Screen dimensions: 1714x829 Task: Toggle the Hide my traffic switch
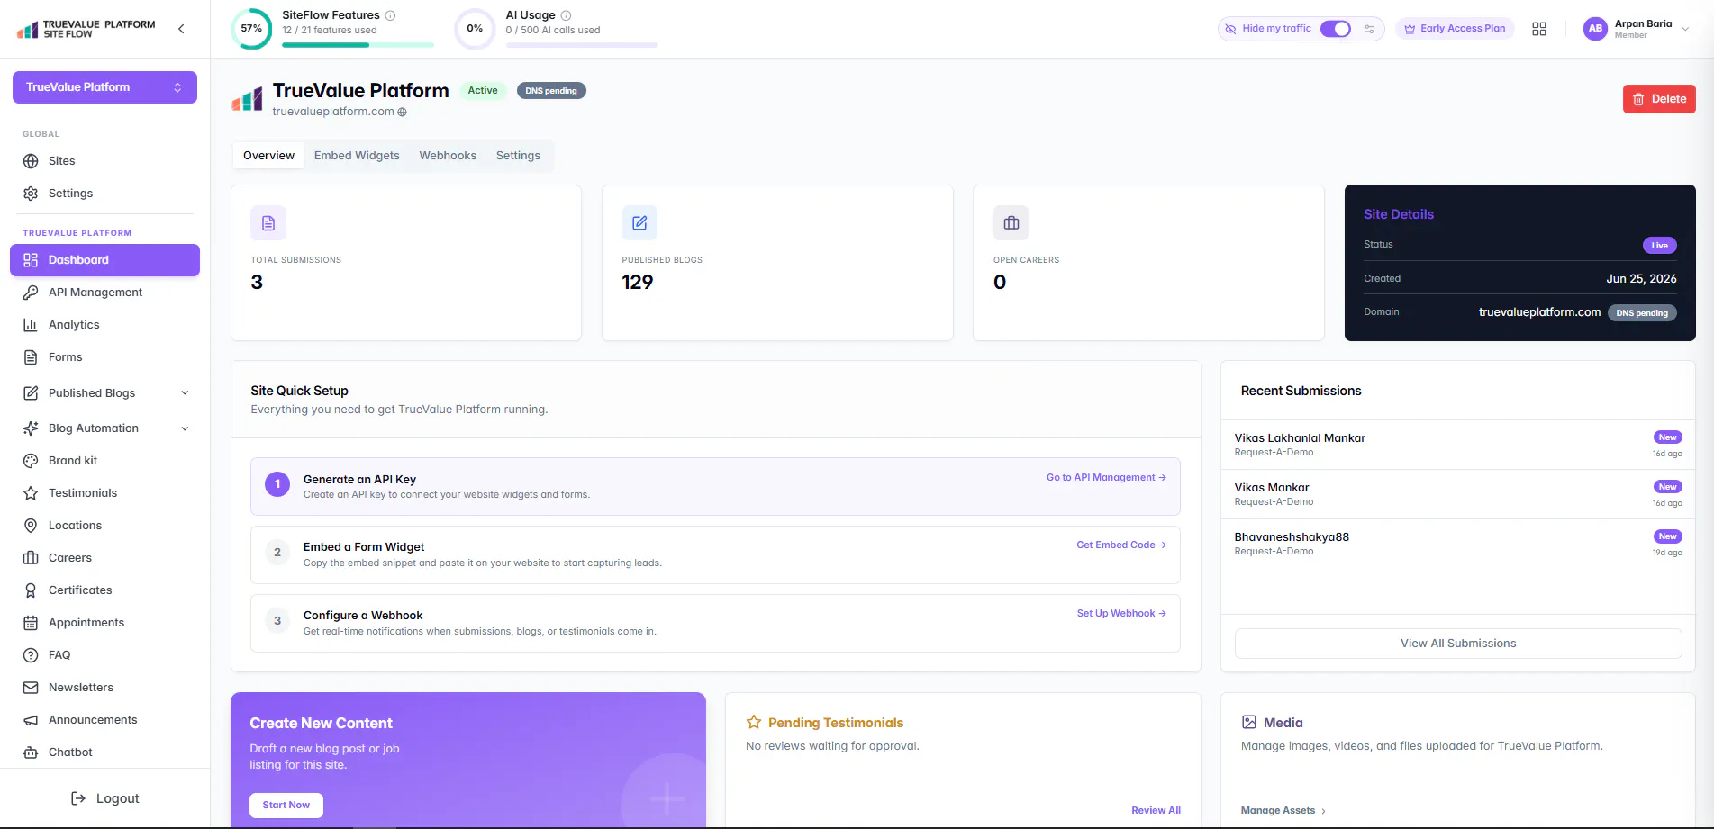point(1336,29)
